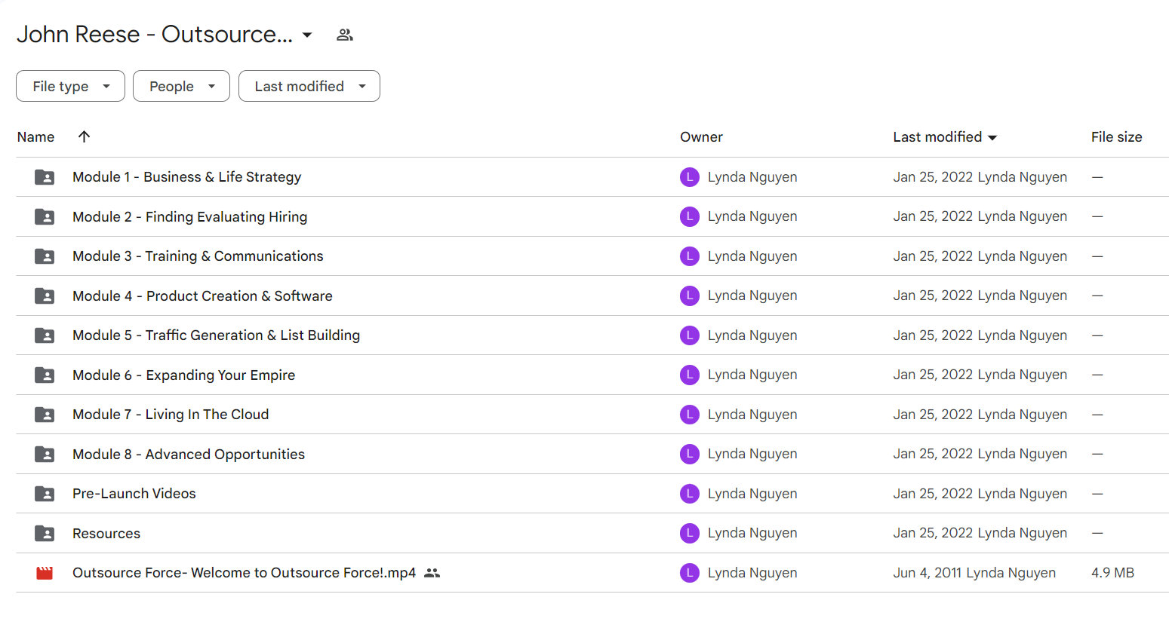
Task: Click the Owner column header
Action: tap(701, 137)
